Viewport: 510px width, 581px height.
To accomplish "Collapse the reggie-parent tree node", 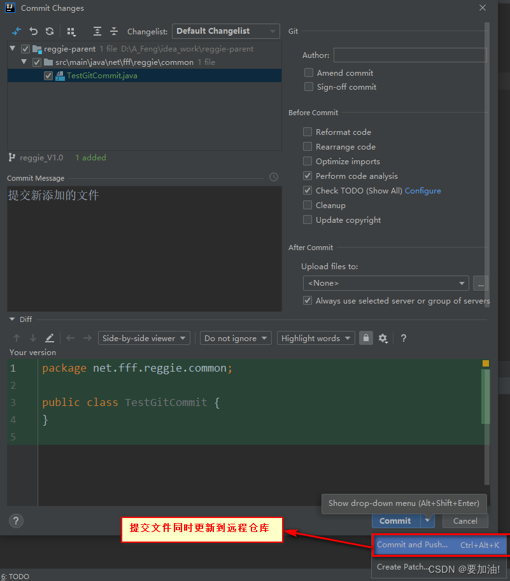I will point(13,48).
